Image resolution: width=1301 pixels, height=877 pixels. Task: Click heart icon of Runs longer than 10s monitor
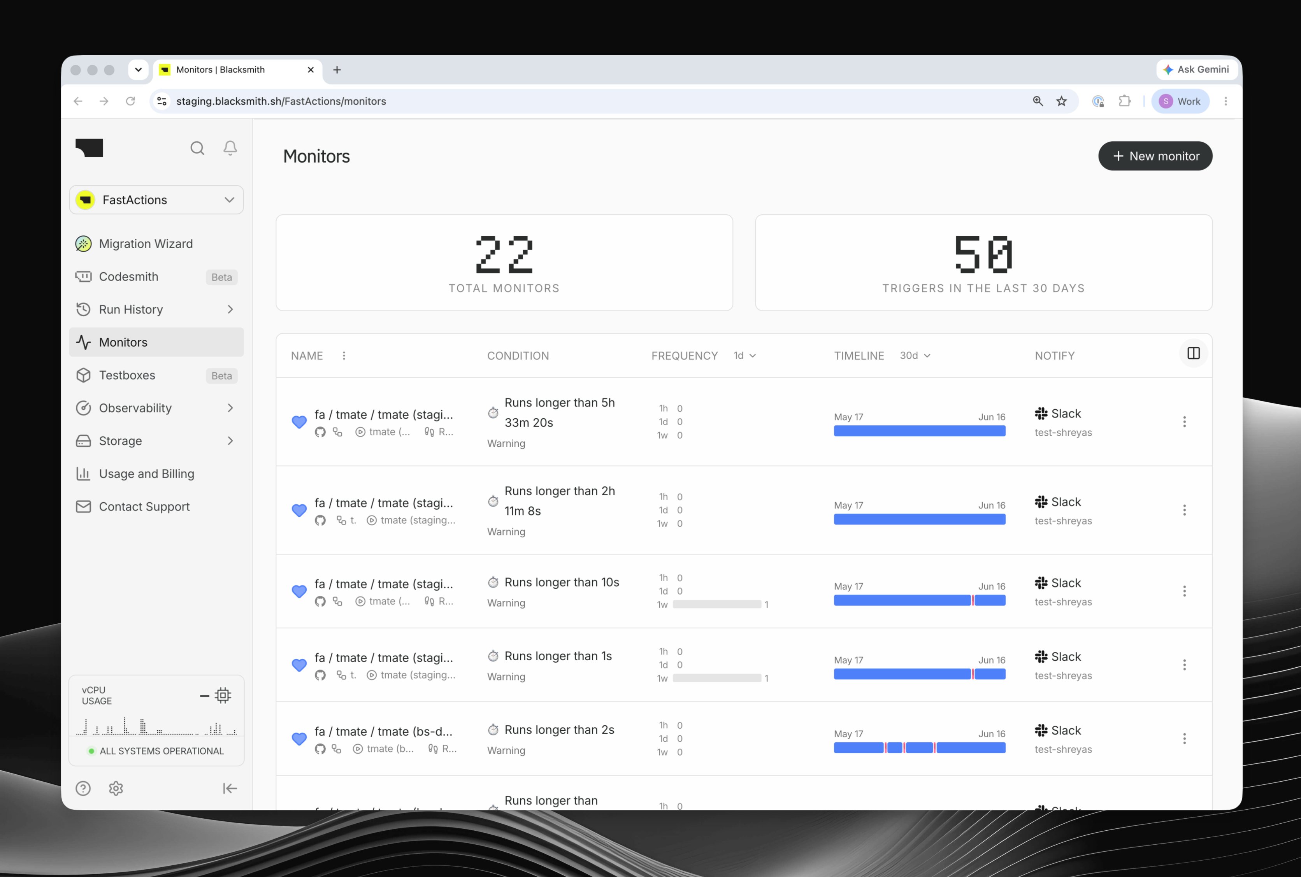(x=299, y=592)
